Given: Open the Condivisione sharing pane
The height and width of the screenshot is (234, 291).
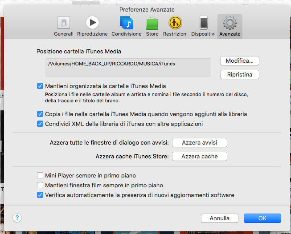Looking at the screenshot, I should [127, 26].
